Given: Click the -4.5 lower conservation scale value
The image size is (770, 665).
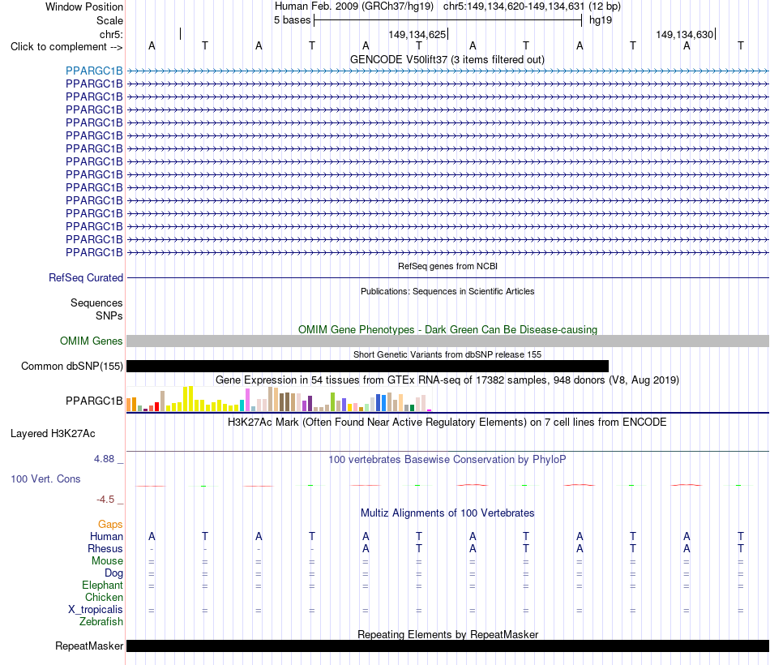Looking at the screenshot, I should [x=105, y=500].
